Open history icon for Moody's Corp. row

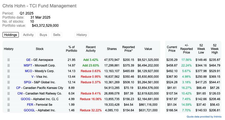9,71
